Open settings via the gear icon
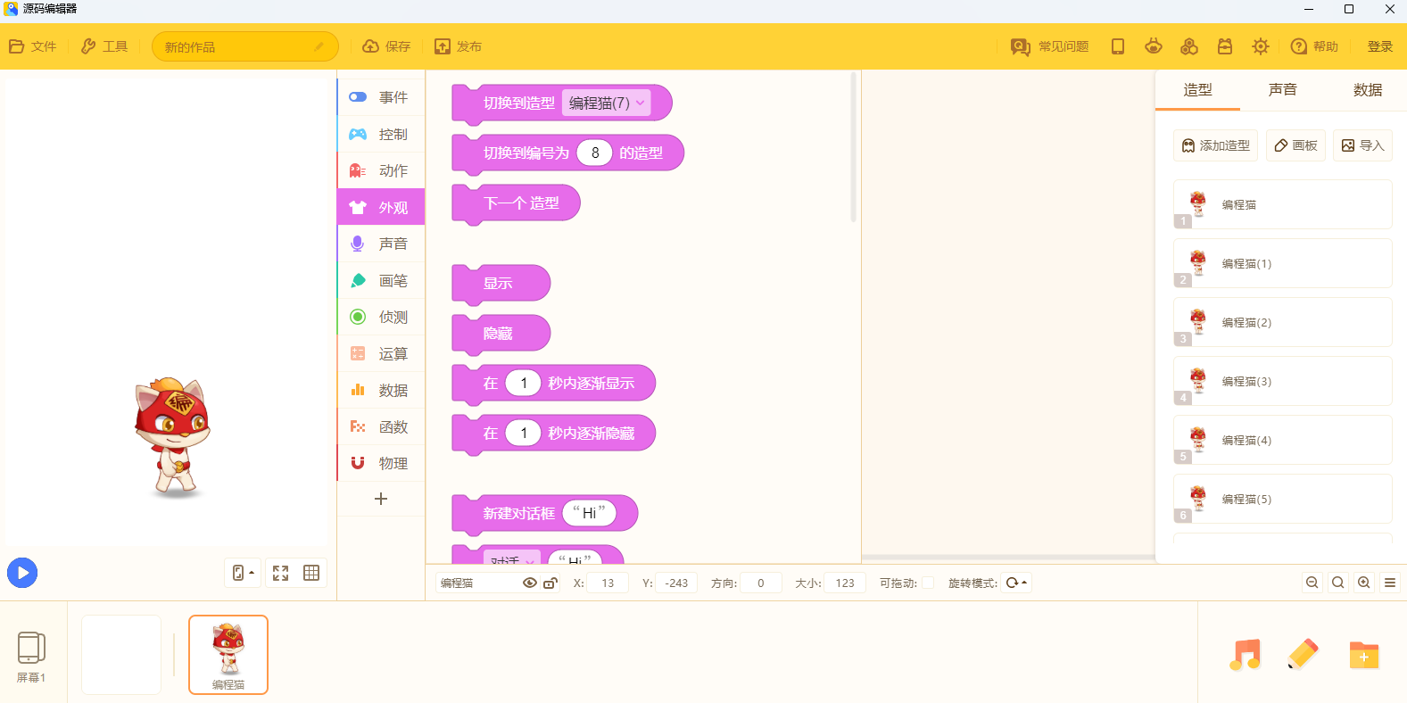1407x703 pixels. coord(1260,46)
